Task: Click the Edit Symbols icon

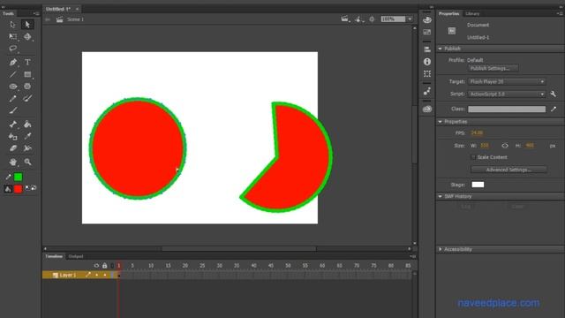Action: pyautogui.click(x=358, y=19)
